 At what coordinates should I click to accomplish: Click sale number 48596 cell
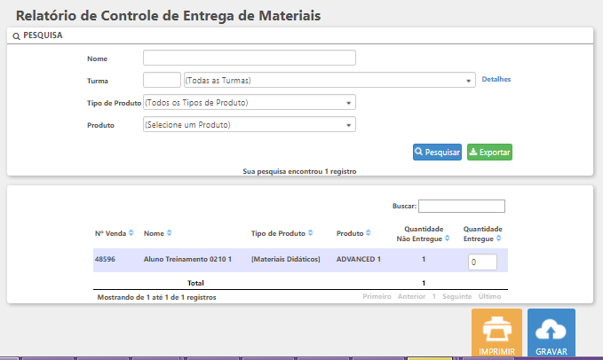click(105, 259)
